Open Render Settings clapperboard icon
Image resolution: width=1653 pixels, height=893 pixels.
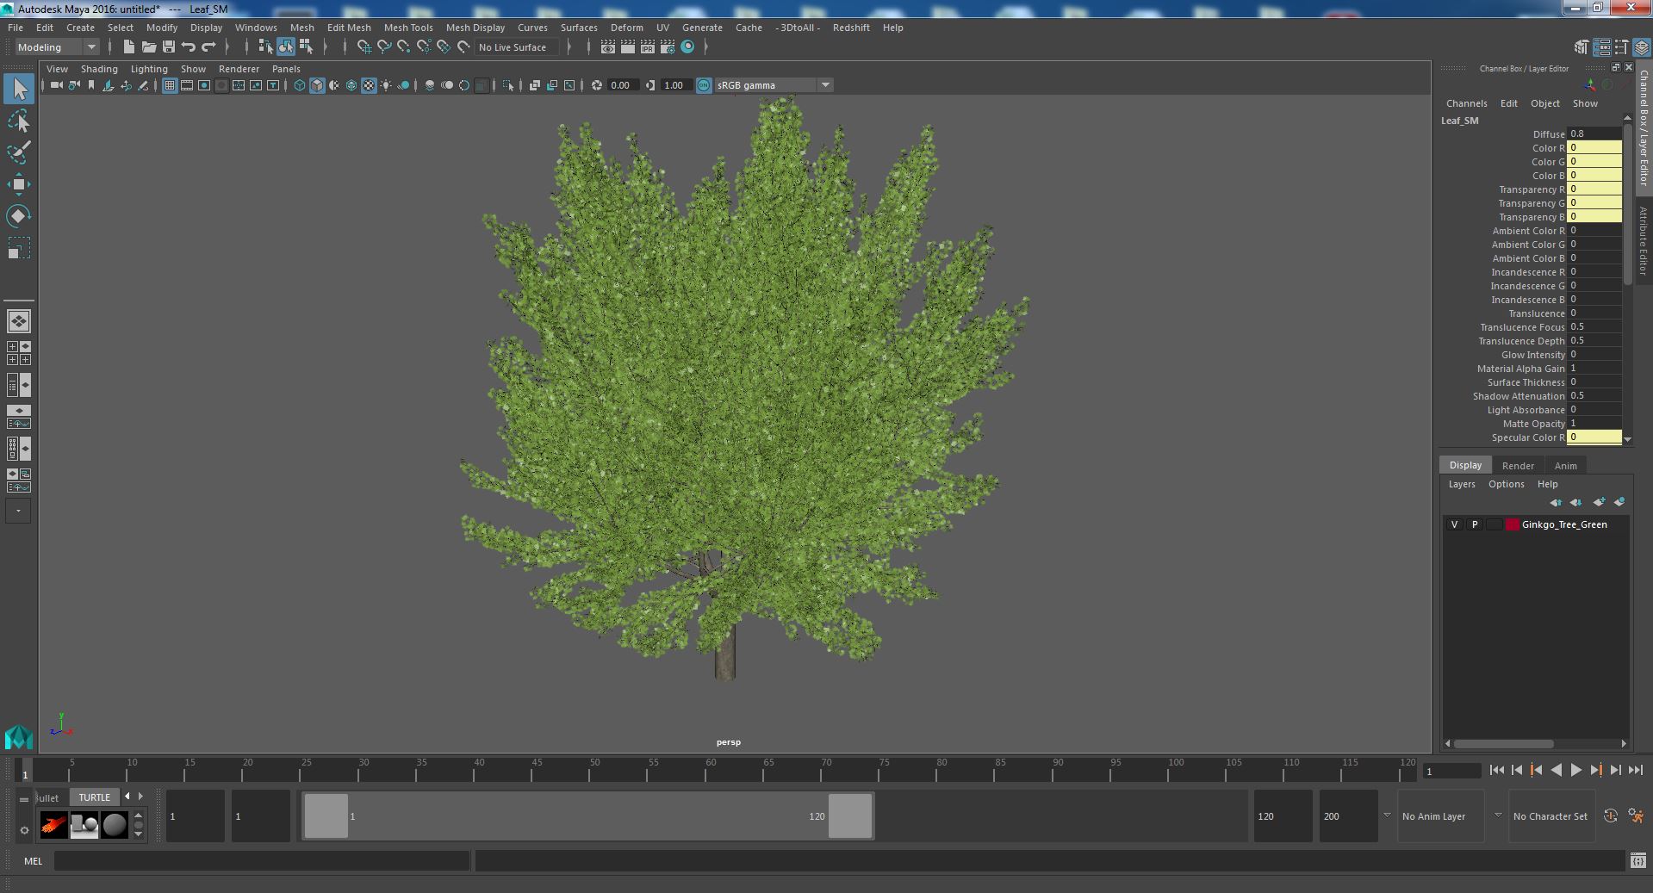tap(668, 47)
